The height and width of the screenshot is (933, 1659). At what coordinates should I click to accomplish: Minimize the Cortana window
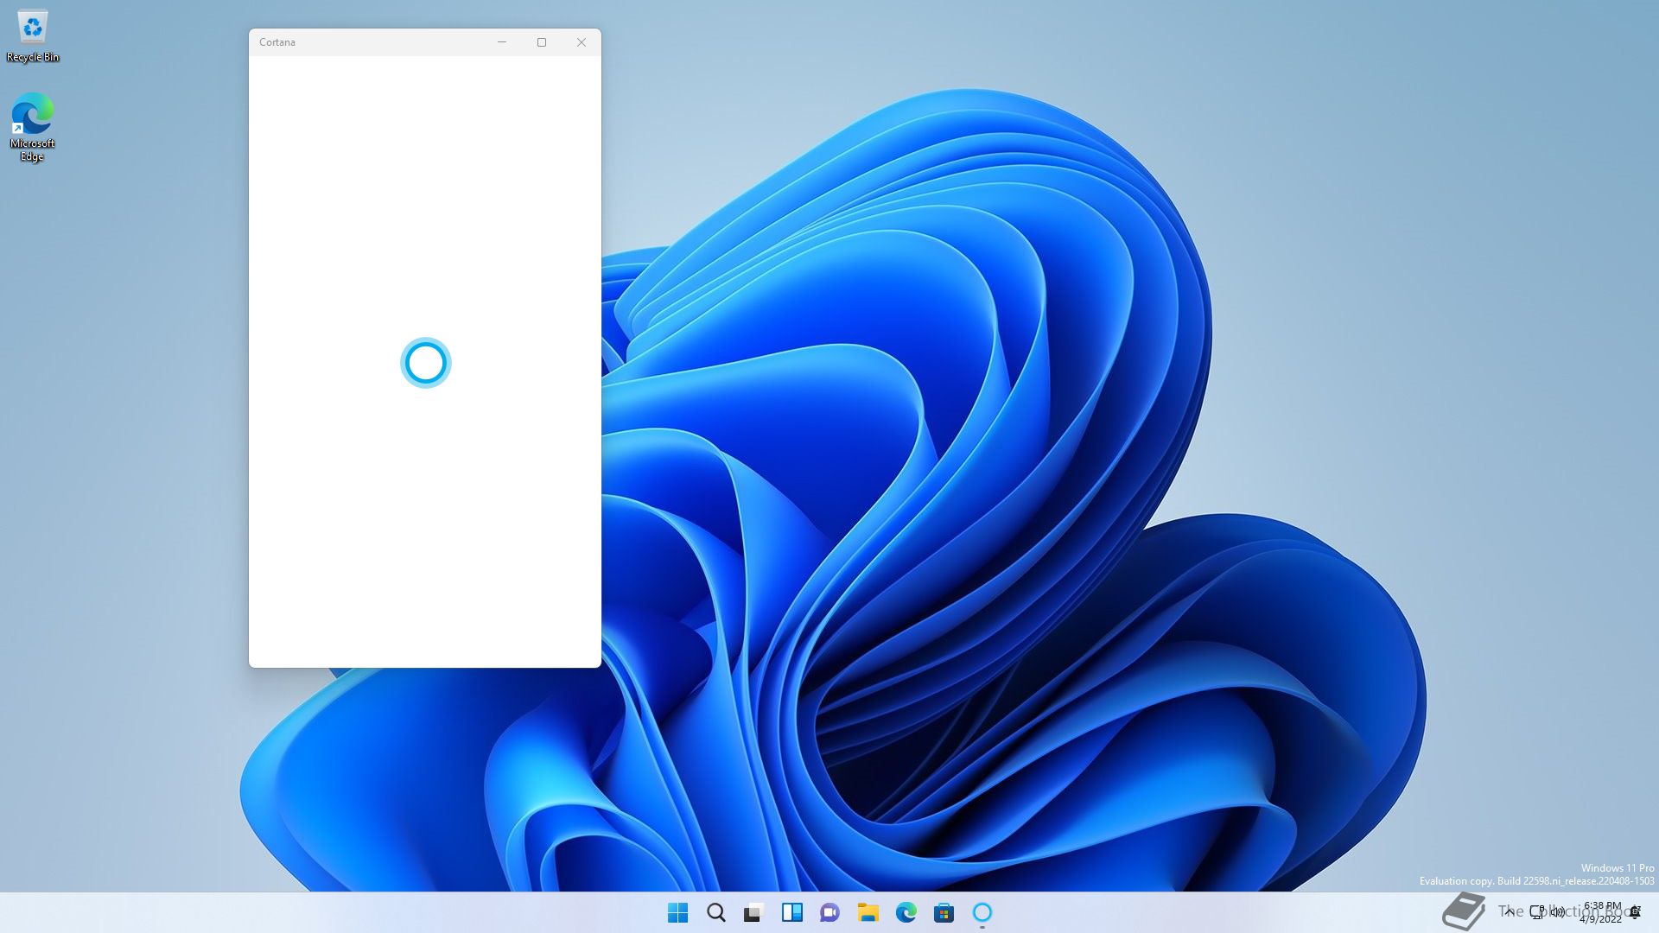point(501,42)
